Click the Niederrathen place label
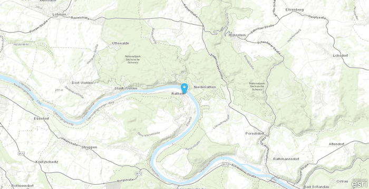 [205, 87]
